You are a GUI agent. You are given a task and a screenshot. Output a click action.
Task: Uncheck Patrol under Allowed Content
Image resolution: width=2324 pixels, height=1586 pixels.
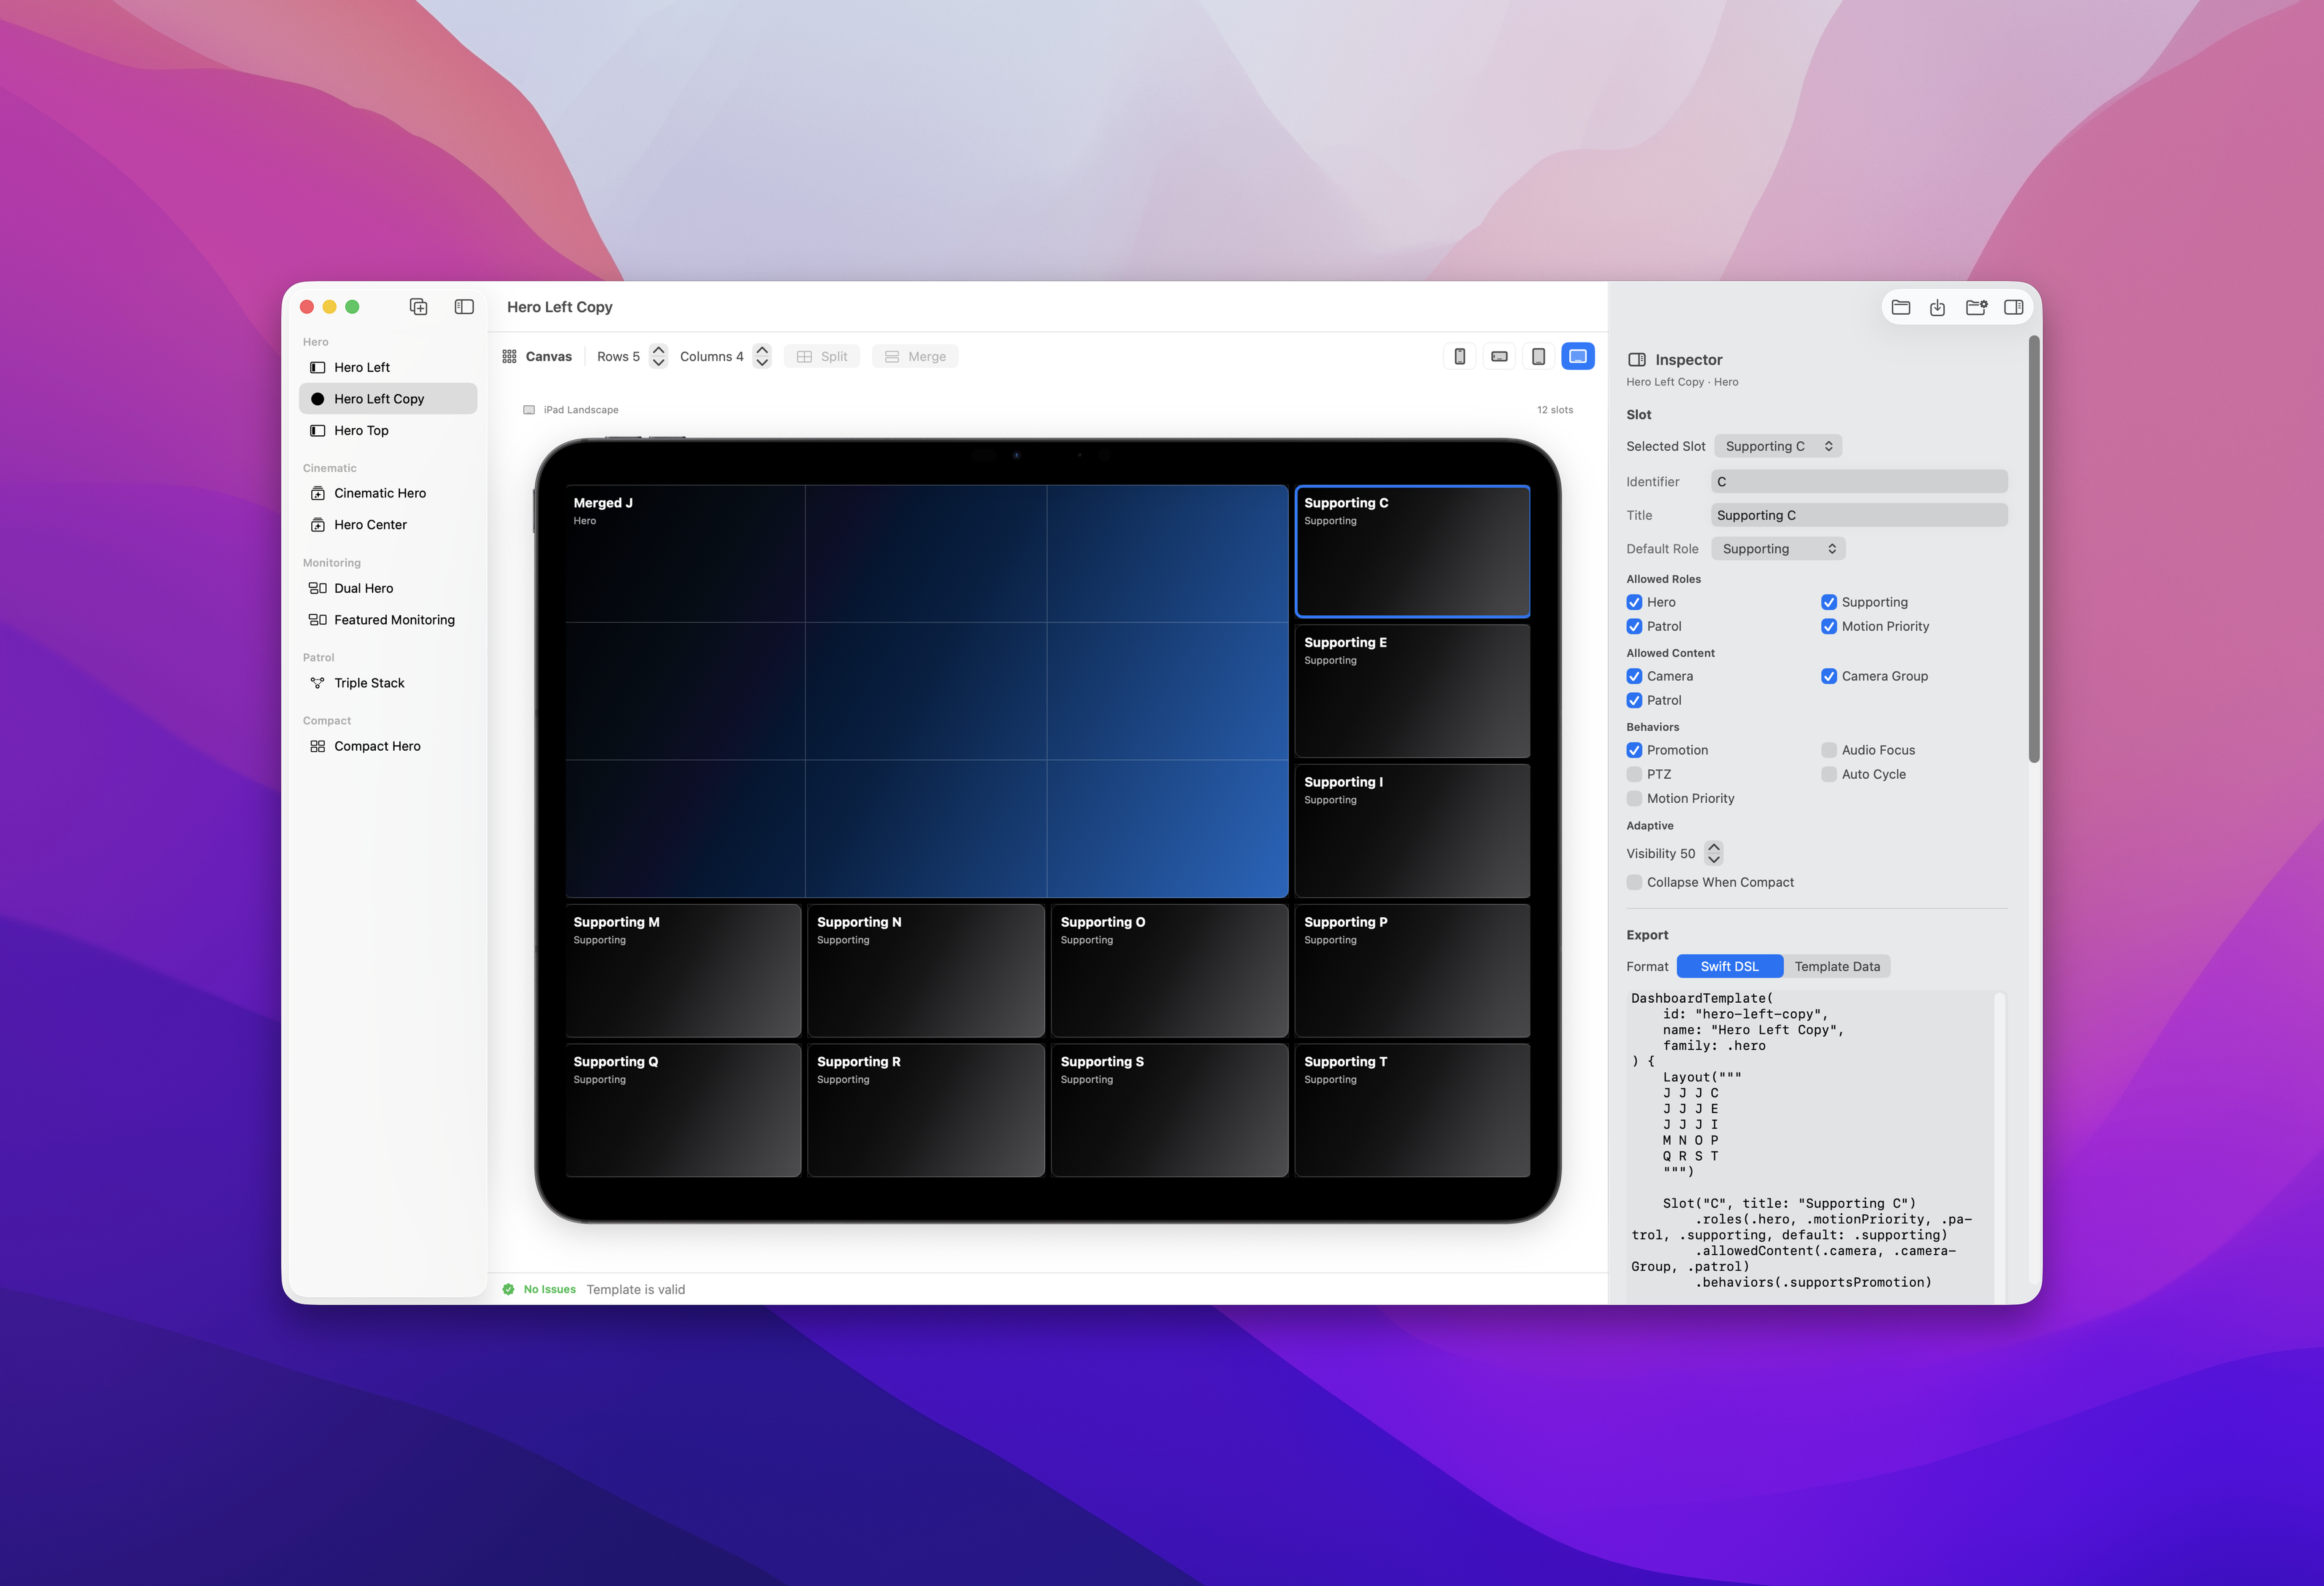coord(1634,700)
